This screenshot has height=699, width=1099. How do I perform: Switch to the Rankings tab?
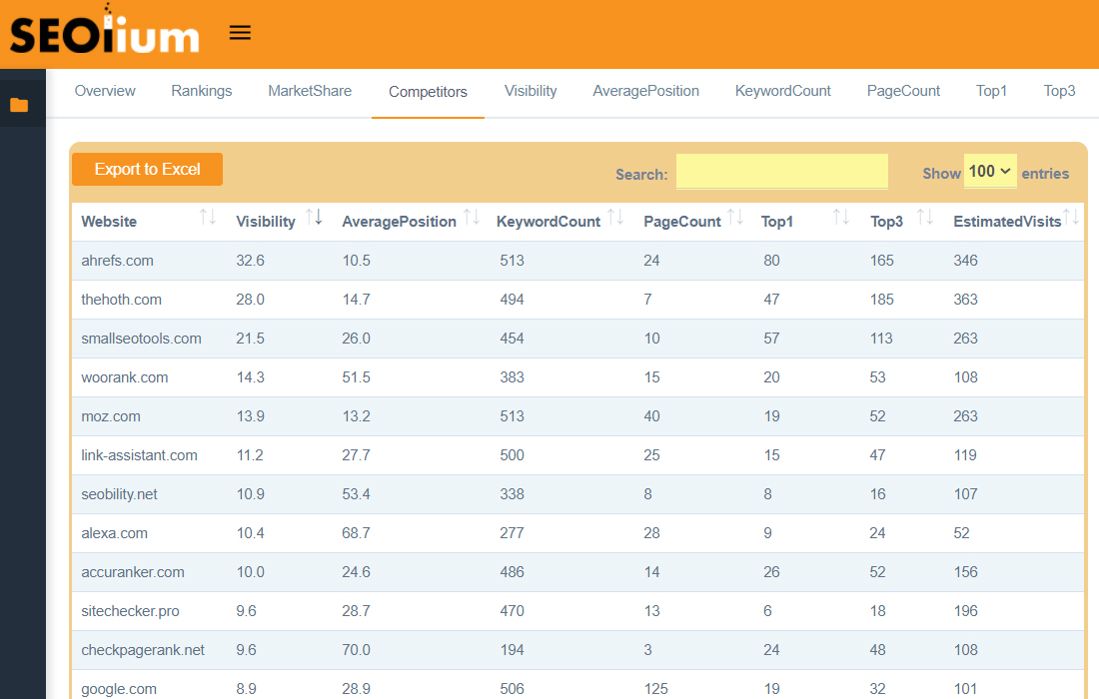[201, 91]
